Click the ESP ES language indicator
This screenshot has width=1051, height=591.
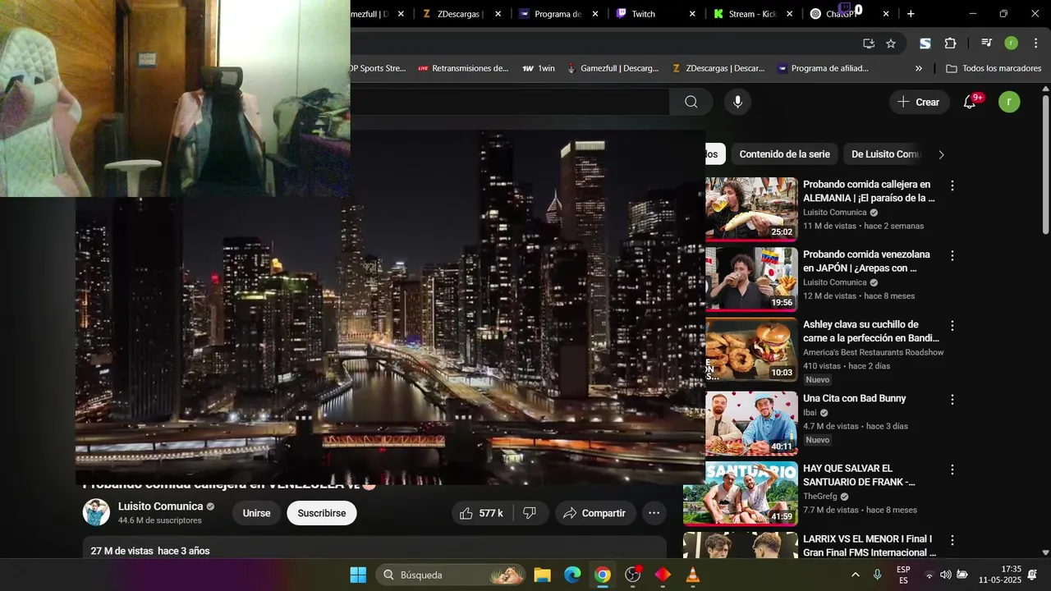[x=903, y=575]
